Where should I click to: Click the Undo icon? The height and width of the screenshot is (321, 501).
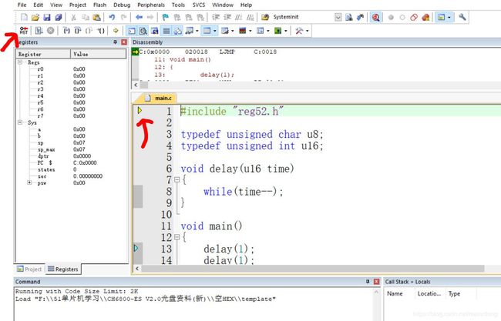[112, 17]
